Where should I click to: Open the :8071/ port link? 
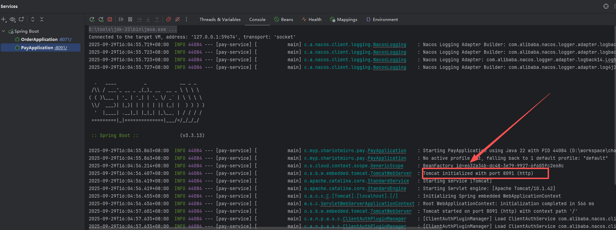(x=65, y=39)
